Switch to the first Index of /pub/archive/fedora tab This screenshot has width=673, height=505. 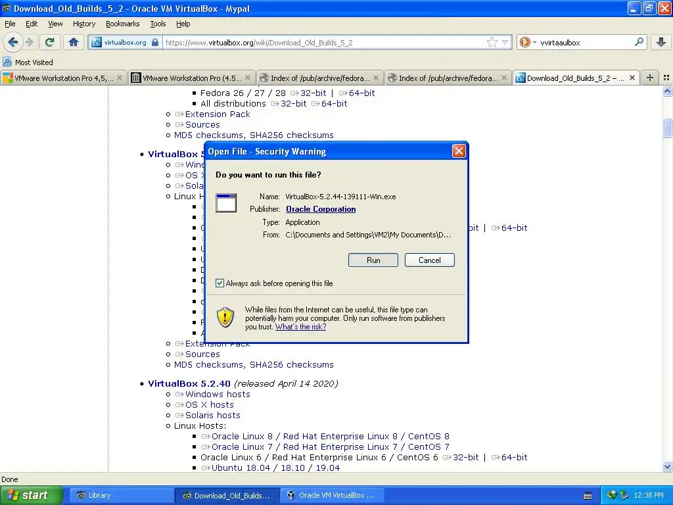[320, 78]
